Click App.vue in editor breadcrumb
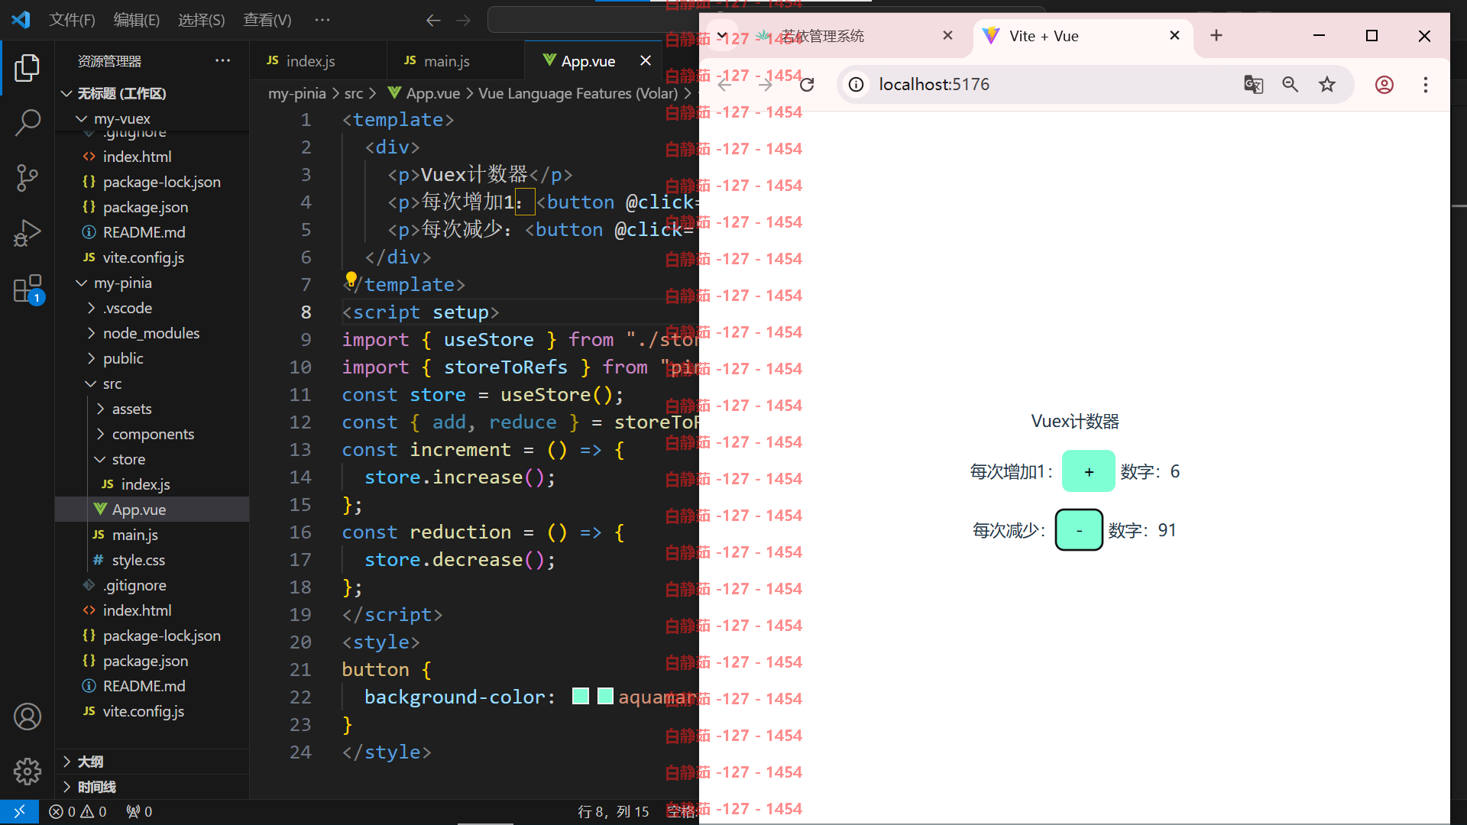 click(424, 93)
